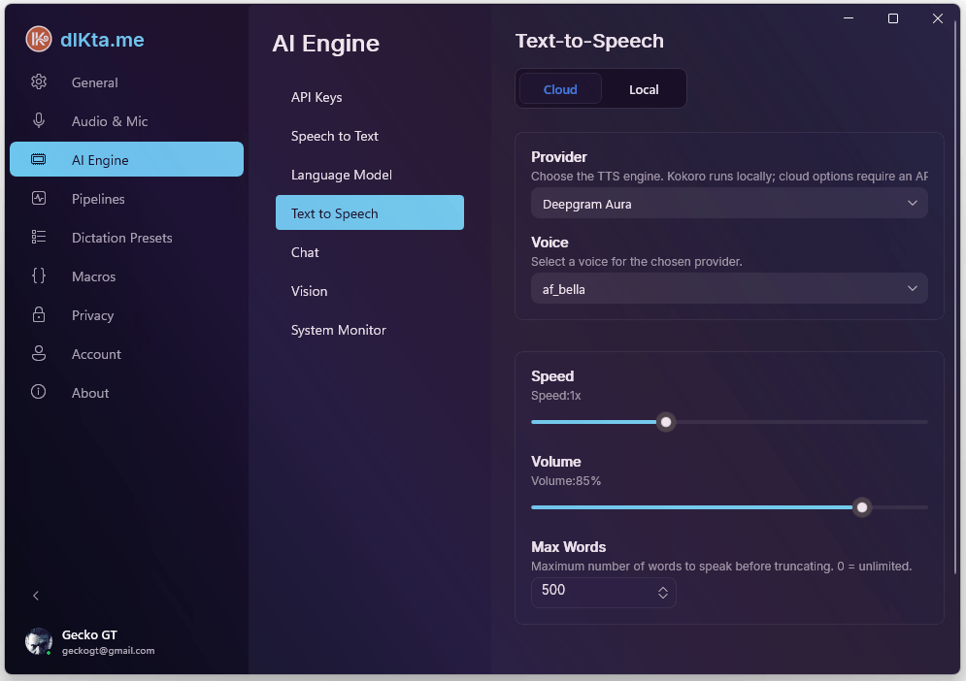Click the geckogt@gmail.com account email
966x681 pixels.
[109, 651]
